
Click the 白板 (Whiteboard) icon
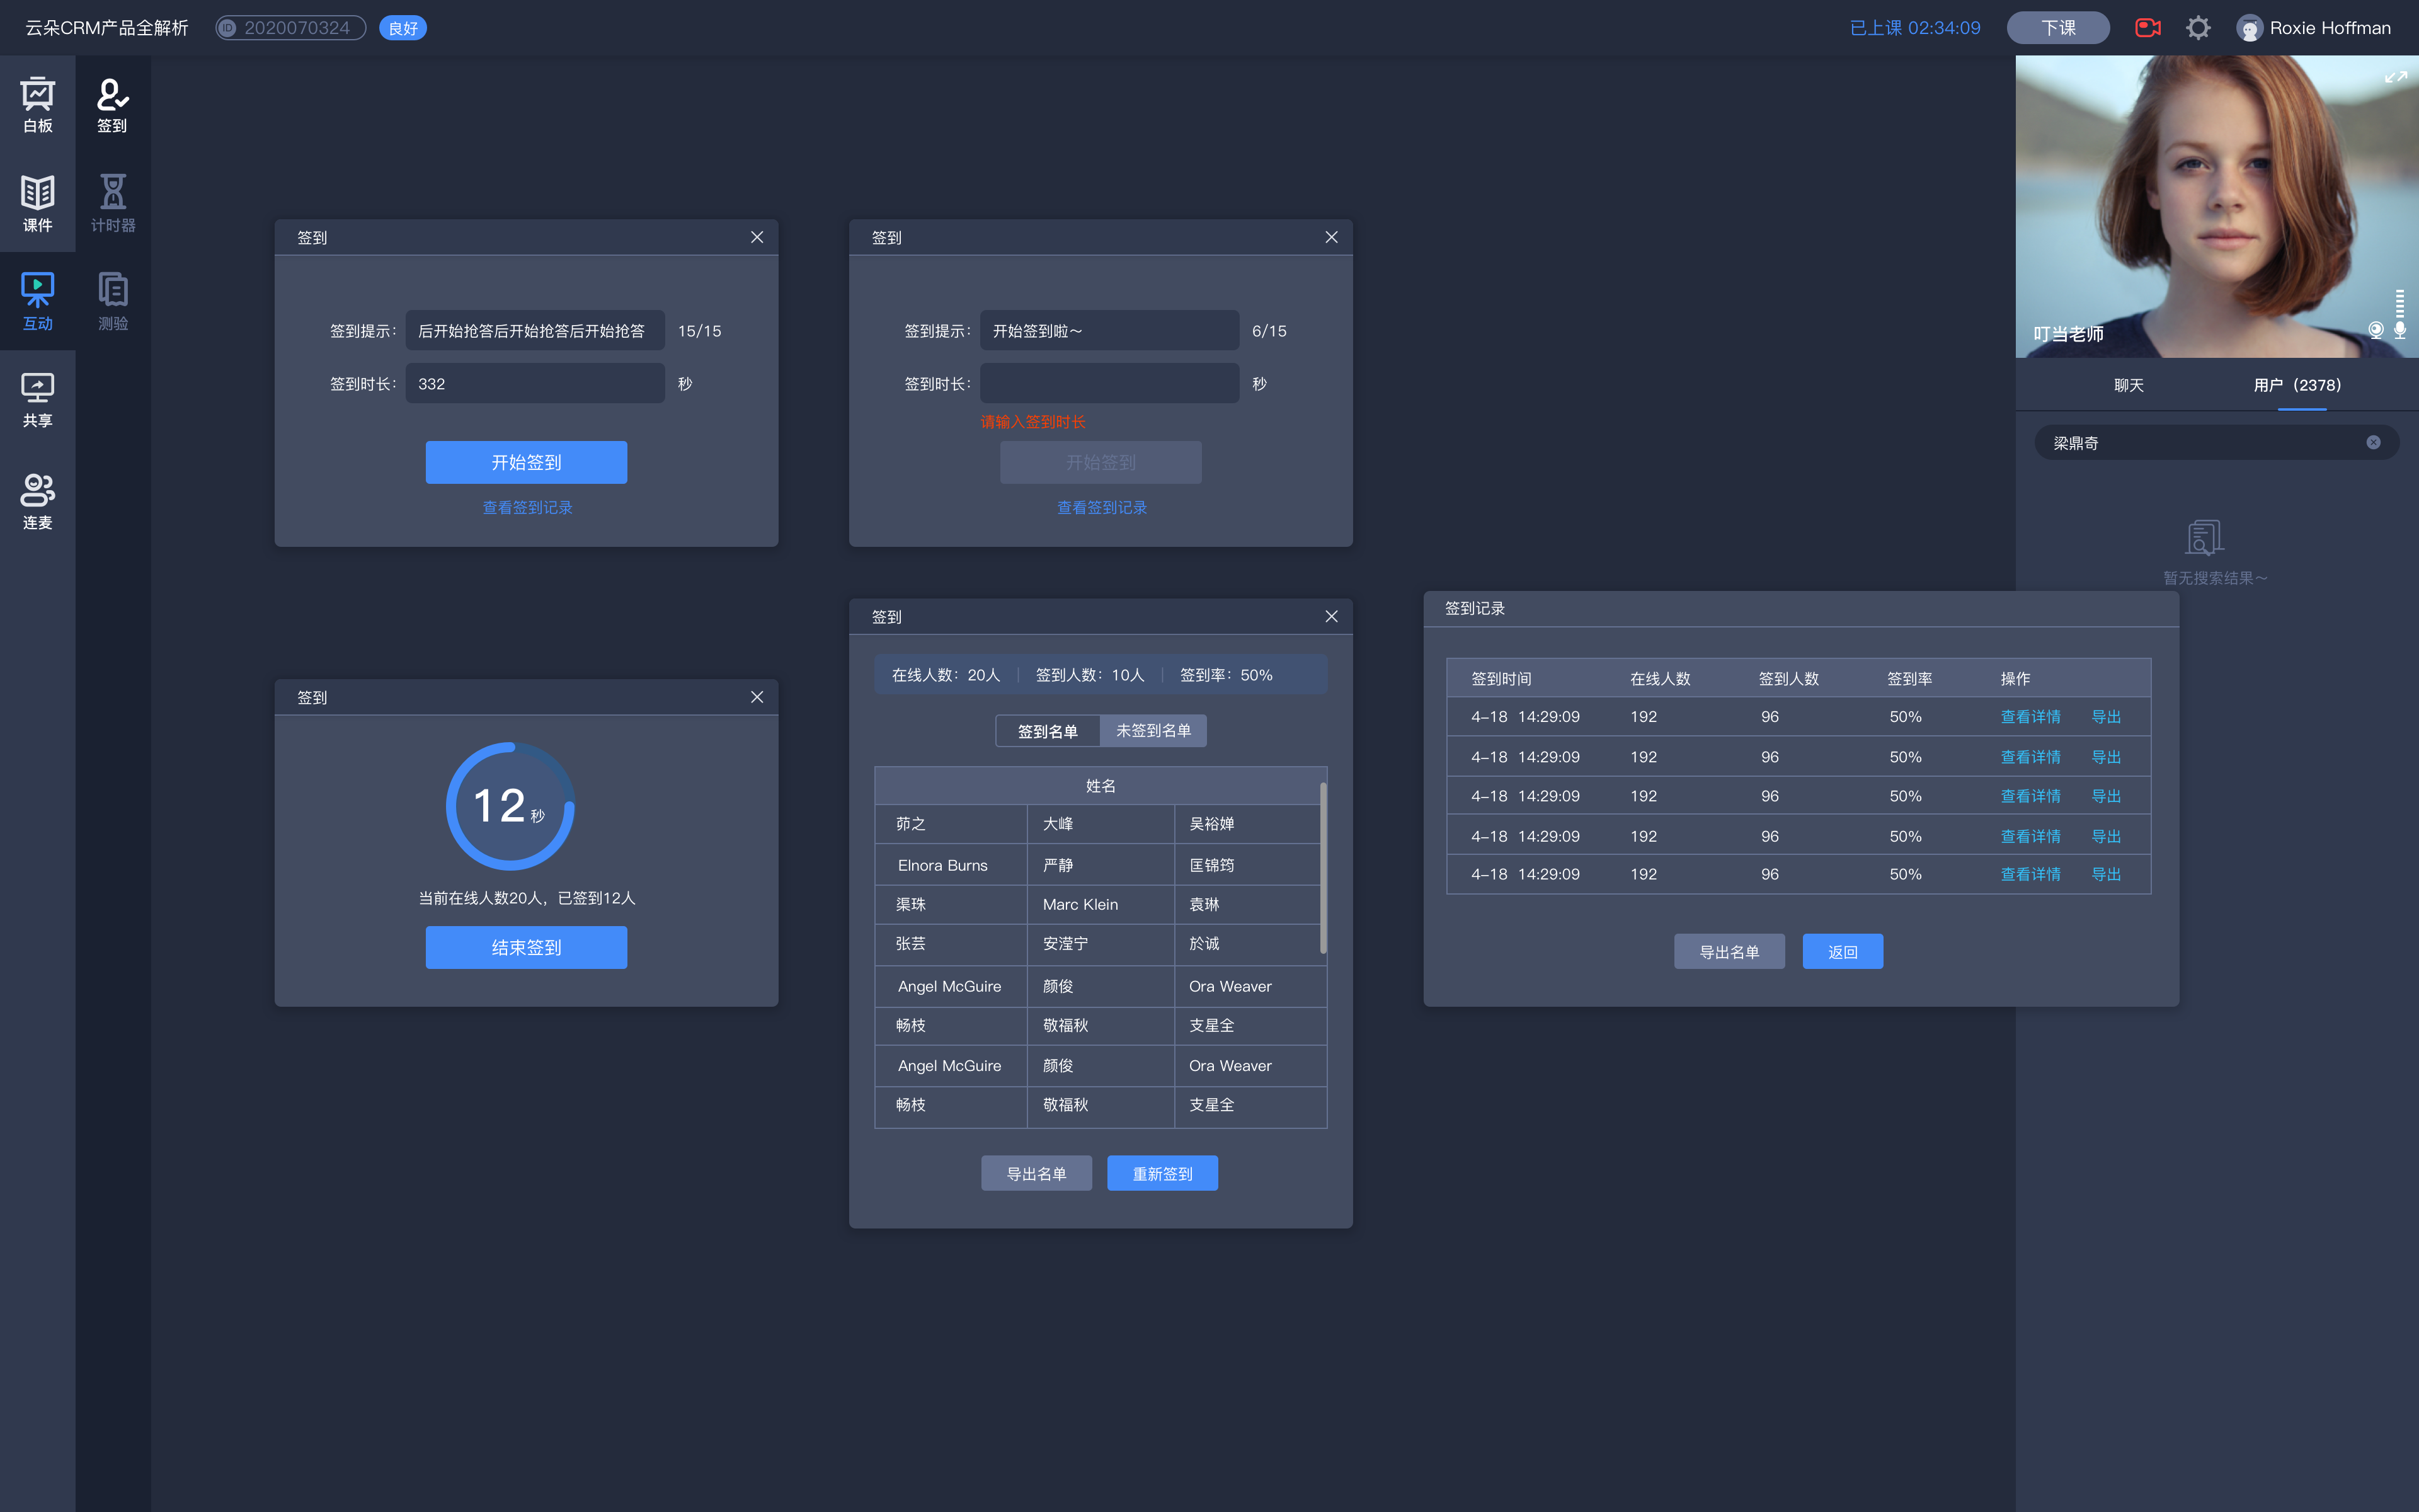(38, 105)
